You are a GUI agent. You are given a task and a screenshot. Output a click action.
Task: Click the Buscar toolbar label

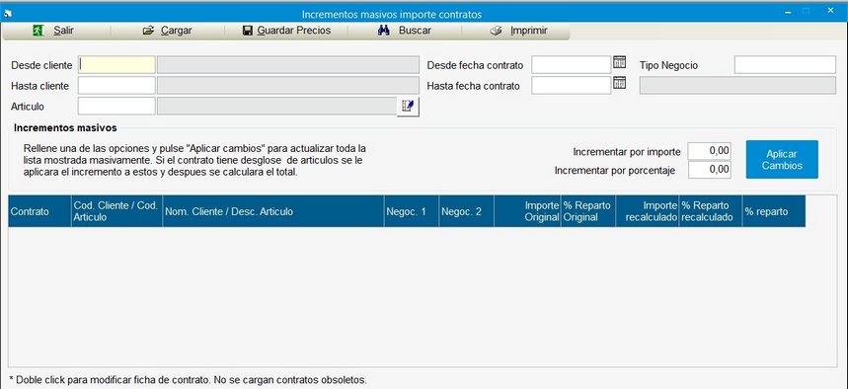pyautogui.click(x=415, y=31)
